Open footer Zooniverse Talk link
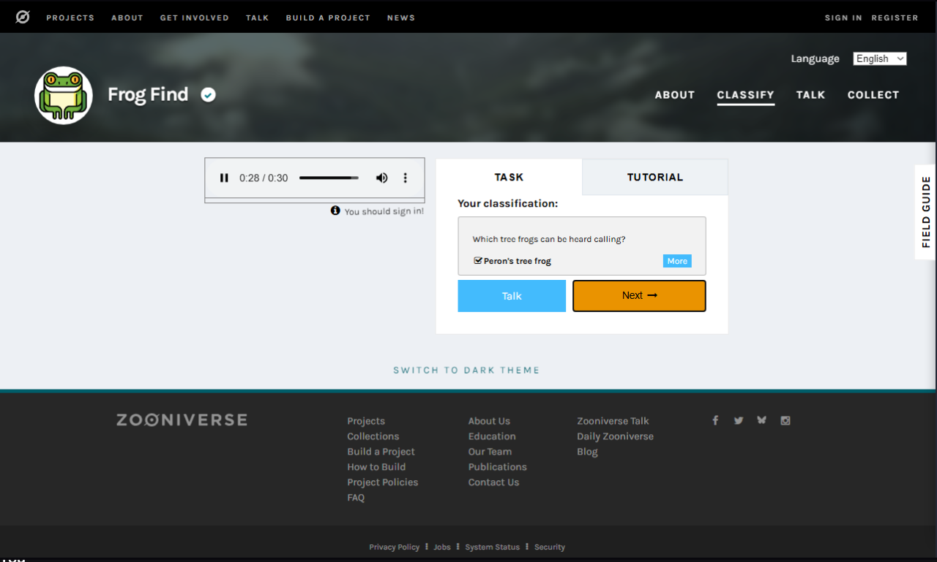Screen dimensions: 937x562 click(x=613, y=421)
